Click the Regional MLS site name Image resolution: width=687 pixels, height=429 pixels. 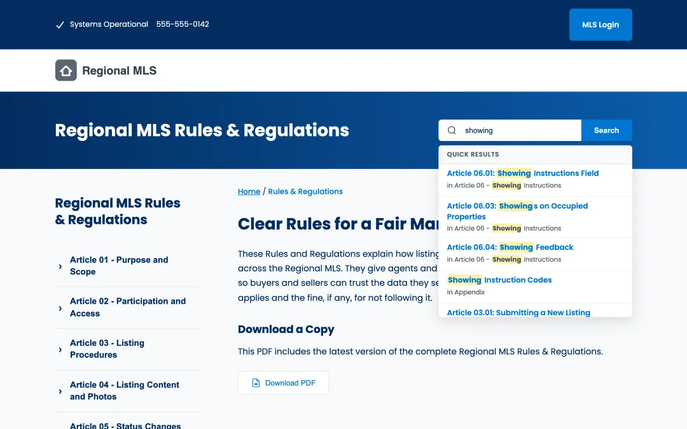[119, 71]
